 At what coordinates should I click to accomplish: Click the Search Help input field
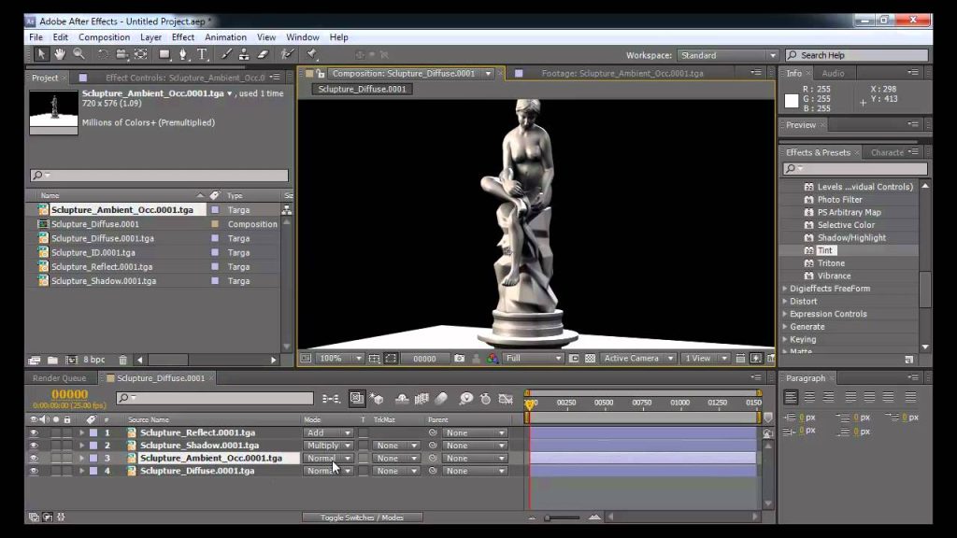(x=857, y=55)
